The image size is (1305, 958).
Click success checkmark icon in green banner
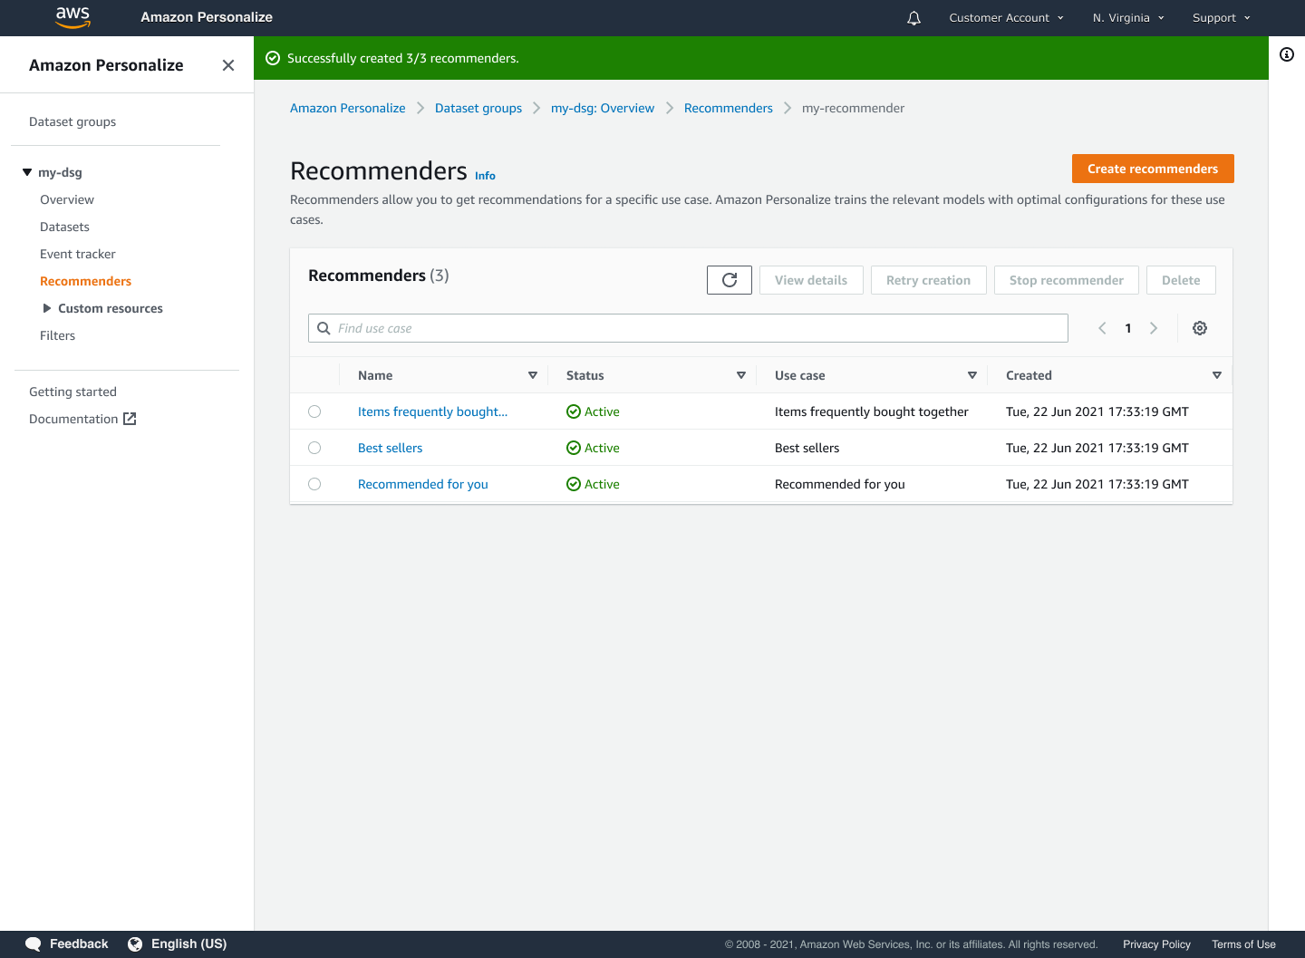click(273, 58)
